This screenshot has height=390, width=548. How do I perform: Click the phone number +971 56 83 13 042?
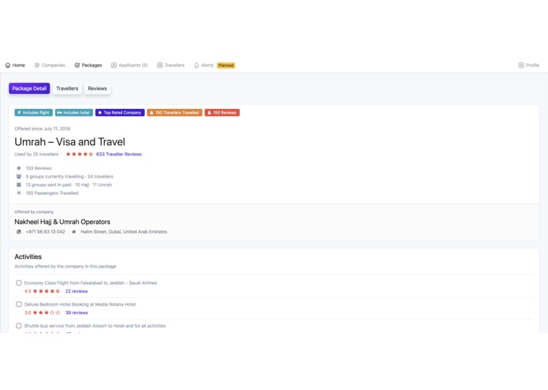46,232
